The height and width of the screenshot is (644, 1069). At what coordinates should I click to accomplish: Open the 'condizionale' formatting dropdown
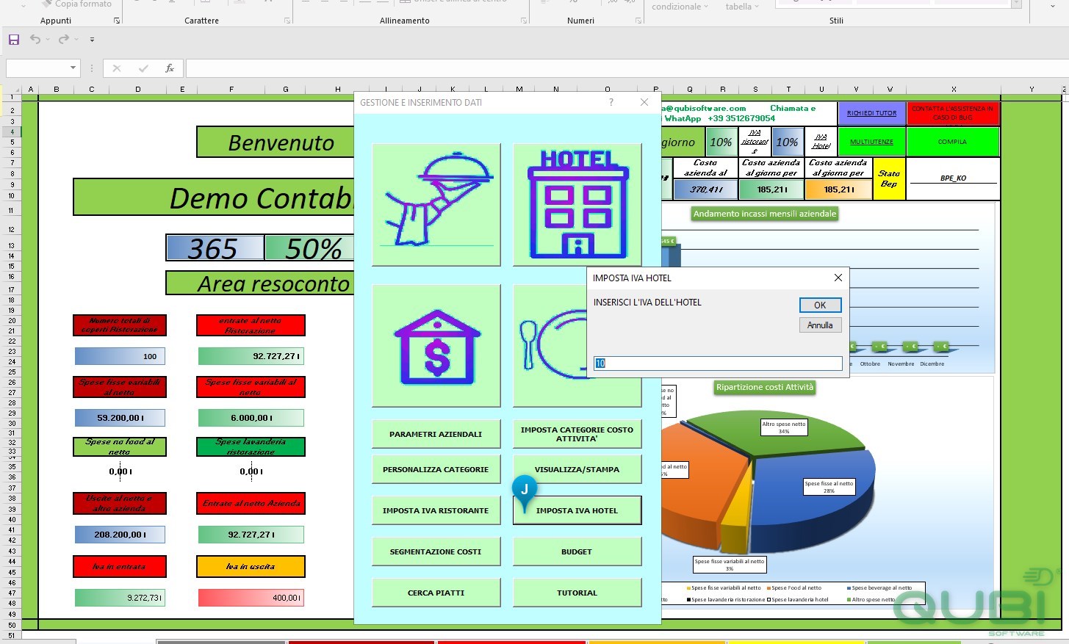pos(680,7)
